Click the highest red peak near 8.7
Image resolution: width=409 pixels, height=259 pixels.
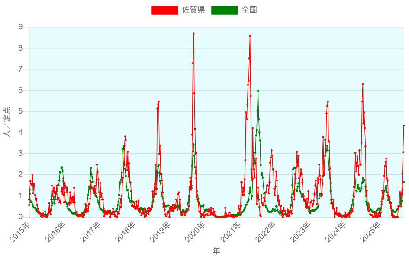193,33
